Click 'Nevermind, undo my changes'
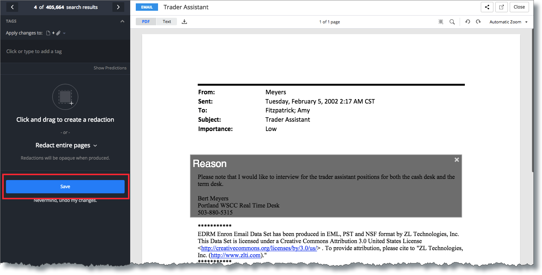Screen dimensions: 542x275 (65, 200)
